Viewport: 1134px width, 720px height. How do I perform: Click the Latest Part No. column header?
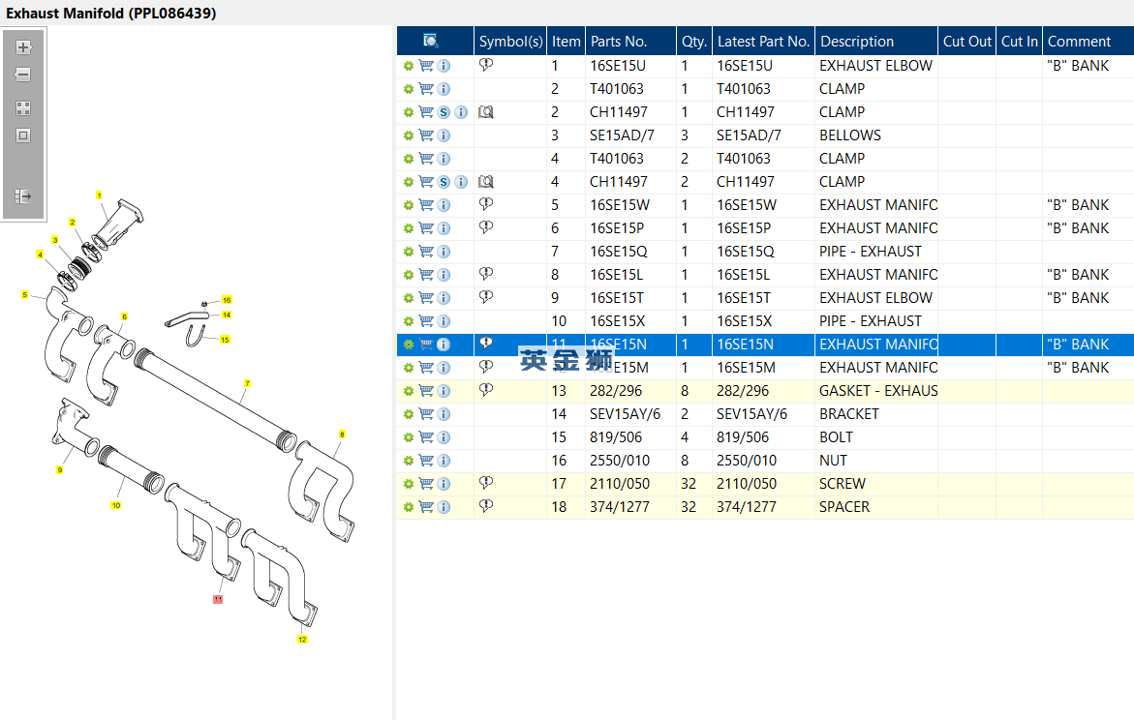pyautogui.click(x=763, y=42)
